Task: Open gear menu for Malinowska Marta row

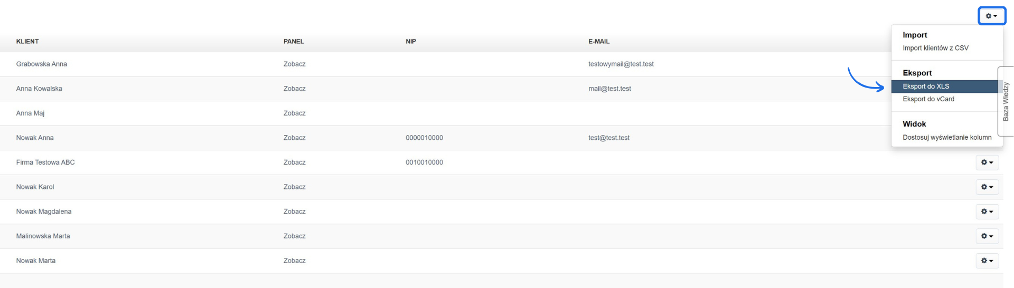Action: (x=987, y=236)
